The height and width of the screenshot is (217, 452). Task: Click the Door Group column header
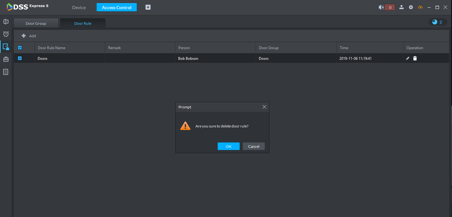tap(296, 48)
